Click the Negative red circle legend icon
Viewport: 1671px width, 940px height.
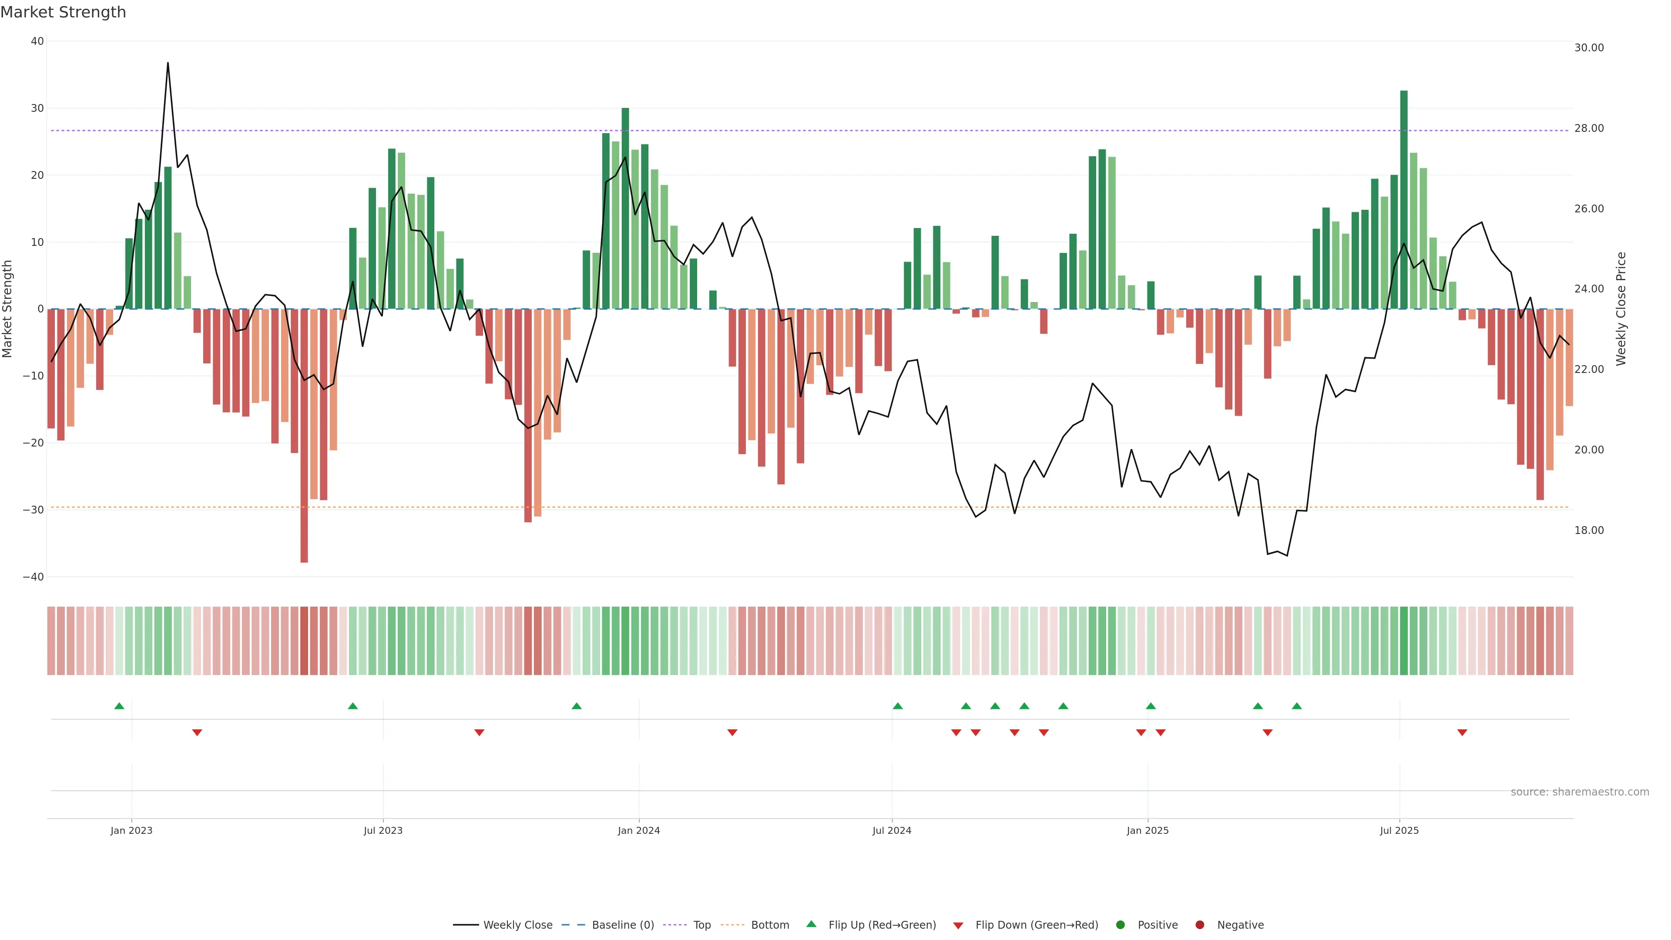[1199, 925]
